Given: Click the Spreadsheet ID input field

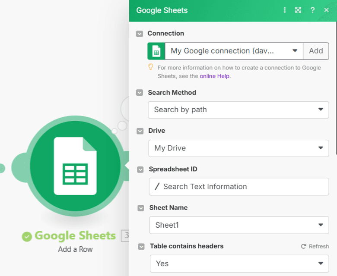Looking at the screenshot, I should tap(238, 186).
